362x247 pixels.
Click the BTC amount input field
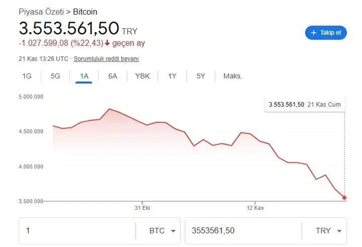pos(75,230)
